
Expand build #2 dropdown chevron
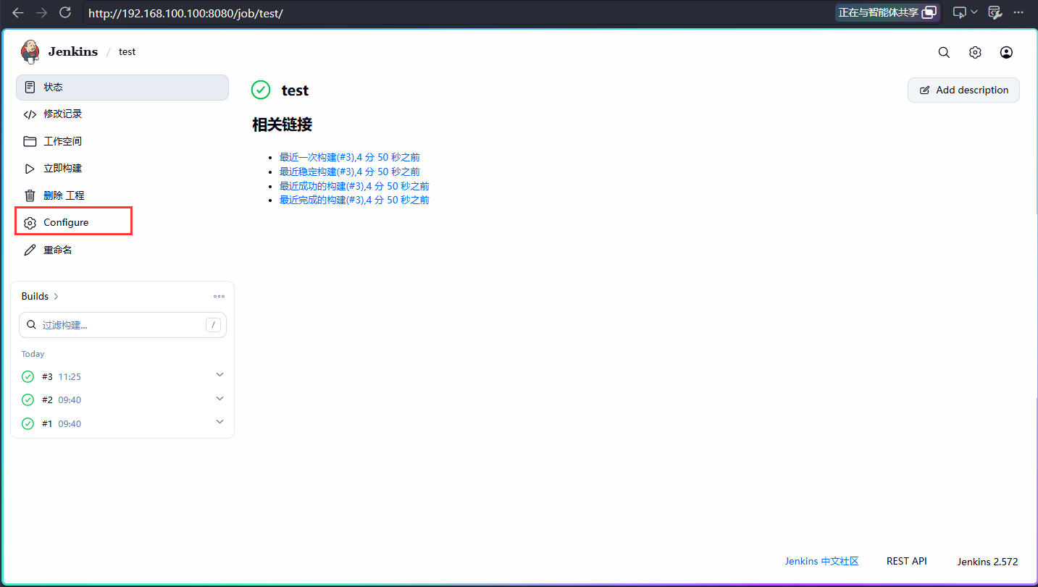[x=220, y=399]
